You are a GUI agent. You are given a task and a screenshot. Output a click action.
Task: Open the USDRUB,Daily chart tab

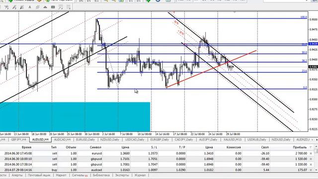256,140
